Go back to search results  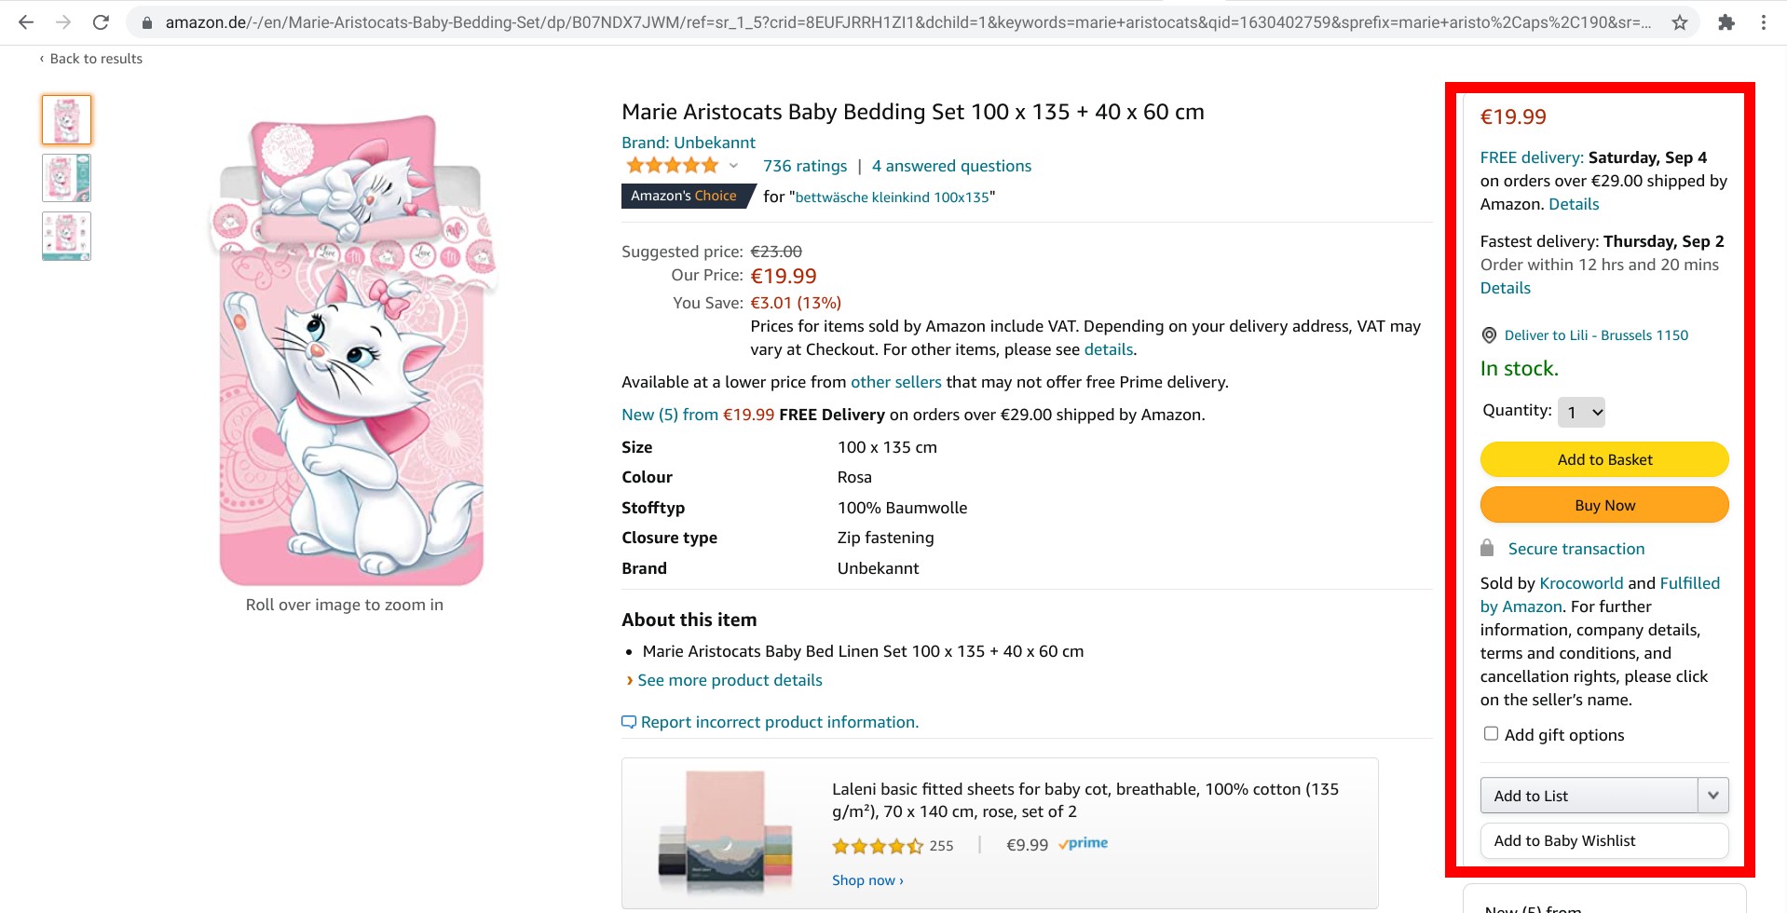point(91,59)
